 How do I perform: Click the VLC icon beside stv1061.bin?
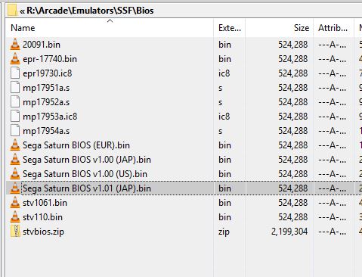click(x=15, y=203)
